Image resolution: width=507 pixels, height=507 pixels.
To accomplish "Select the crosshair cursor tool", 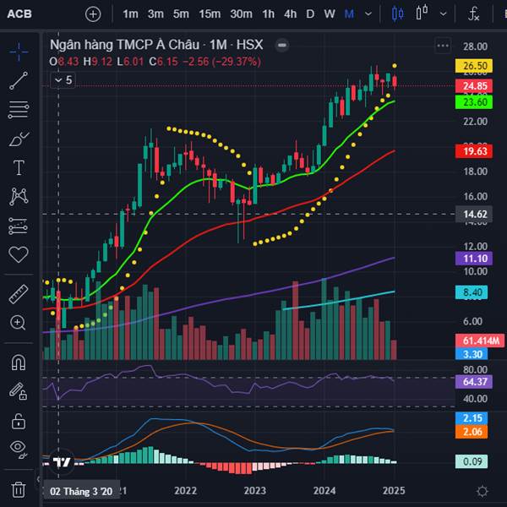I will tap(19, 52).
